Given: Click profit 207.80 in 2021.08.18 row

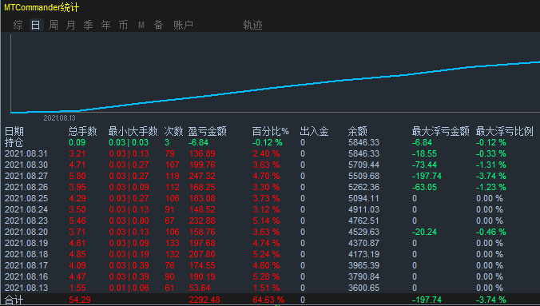Looking at the screenshot, I should [202, 254].
